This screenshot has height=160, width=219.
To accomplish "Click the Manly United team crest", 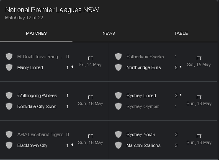I will [9, 67].
